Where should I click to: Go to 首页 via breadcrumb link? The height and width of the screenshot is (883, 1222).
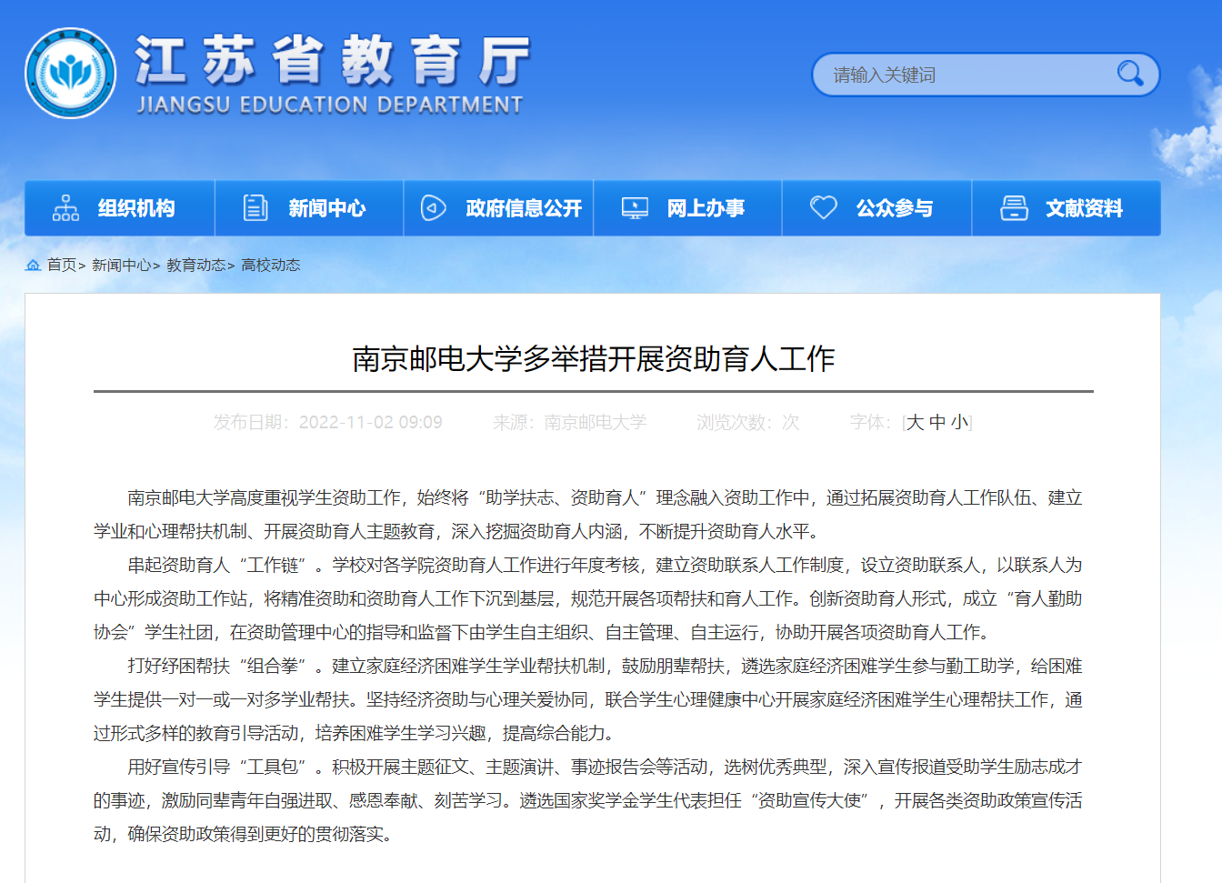click(x=62, y=265)
